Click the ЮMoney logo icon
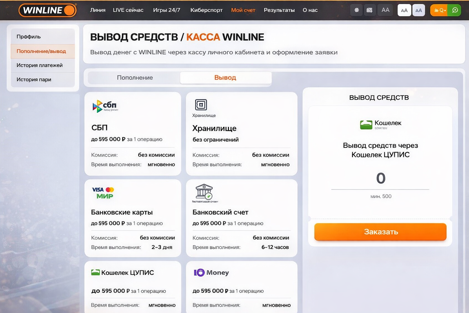Image resolution: width=469 pixels, height=313 pixels. pos(199,272)
